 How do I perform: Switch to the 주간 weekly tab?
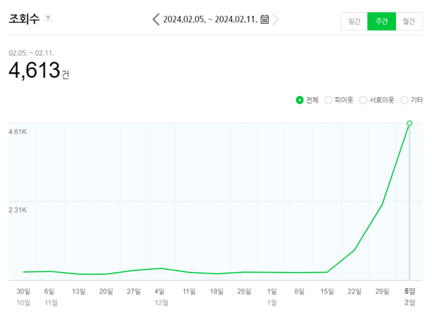[x=381, y=21]
